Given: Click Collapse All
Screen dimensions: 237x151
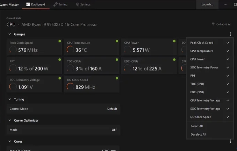Looking at the screenshot, I should (x=221, y=24).
